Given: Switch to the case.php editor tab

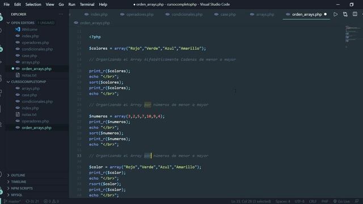Looking at the screenshot, I should coord(225,14).
